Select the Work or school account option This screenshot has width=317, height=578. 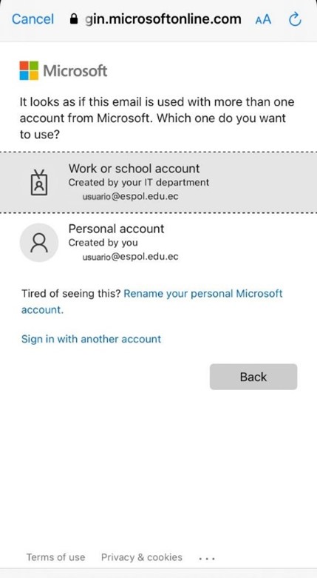(x=158, y=183)
